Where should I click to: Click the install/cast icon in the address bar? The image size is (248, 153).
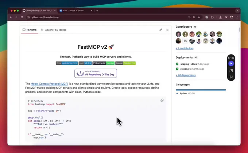[x=189, y=17]
